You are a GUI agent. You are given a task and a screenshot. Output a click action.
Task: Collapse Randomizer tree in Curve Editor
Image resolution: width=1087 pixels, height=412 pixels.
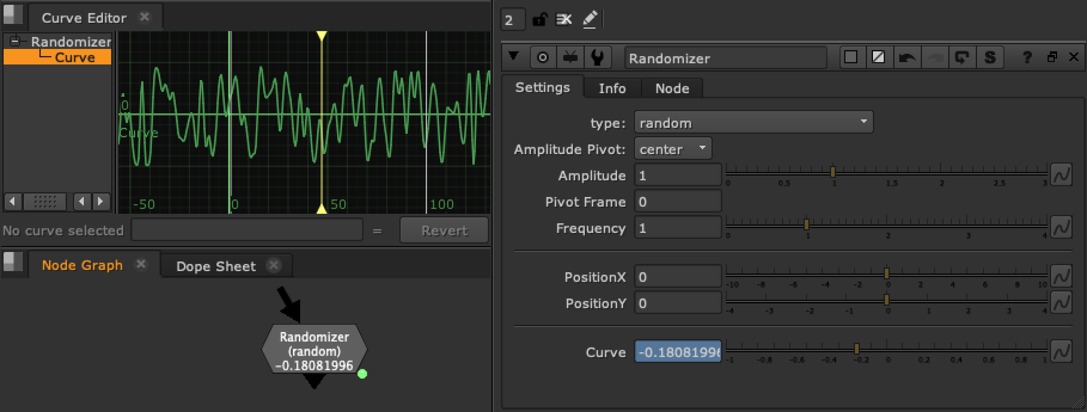coord(15,41)
